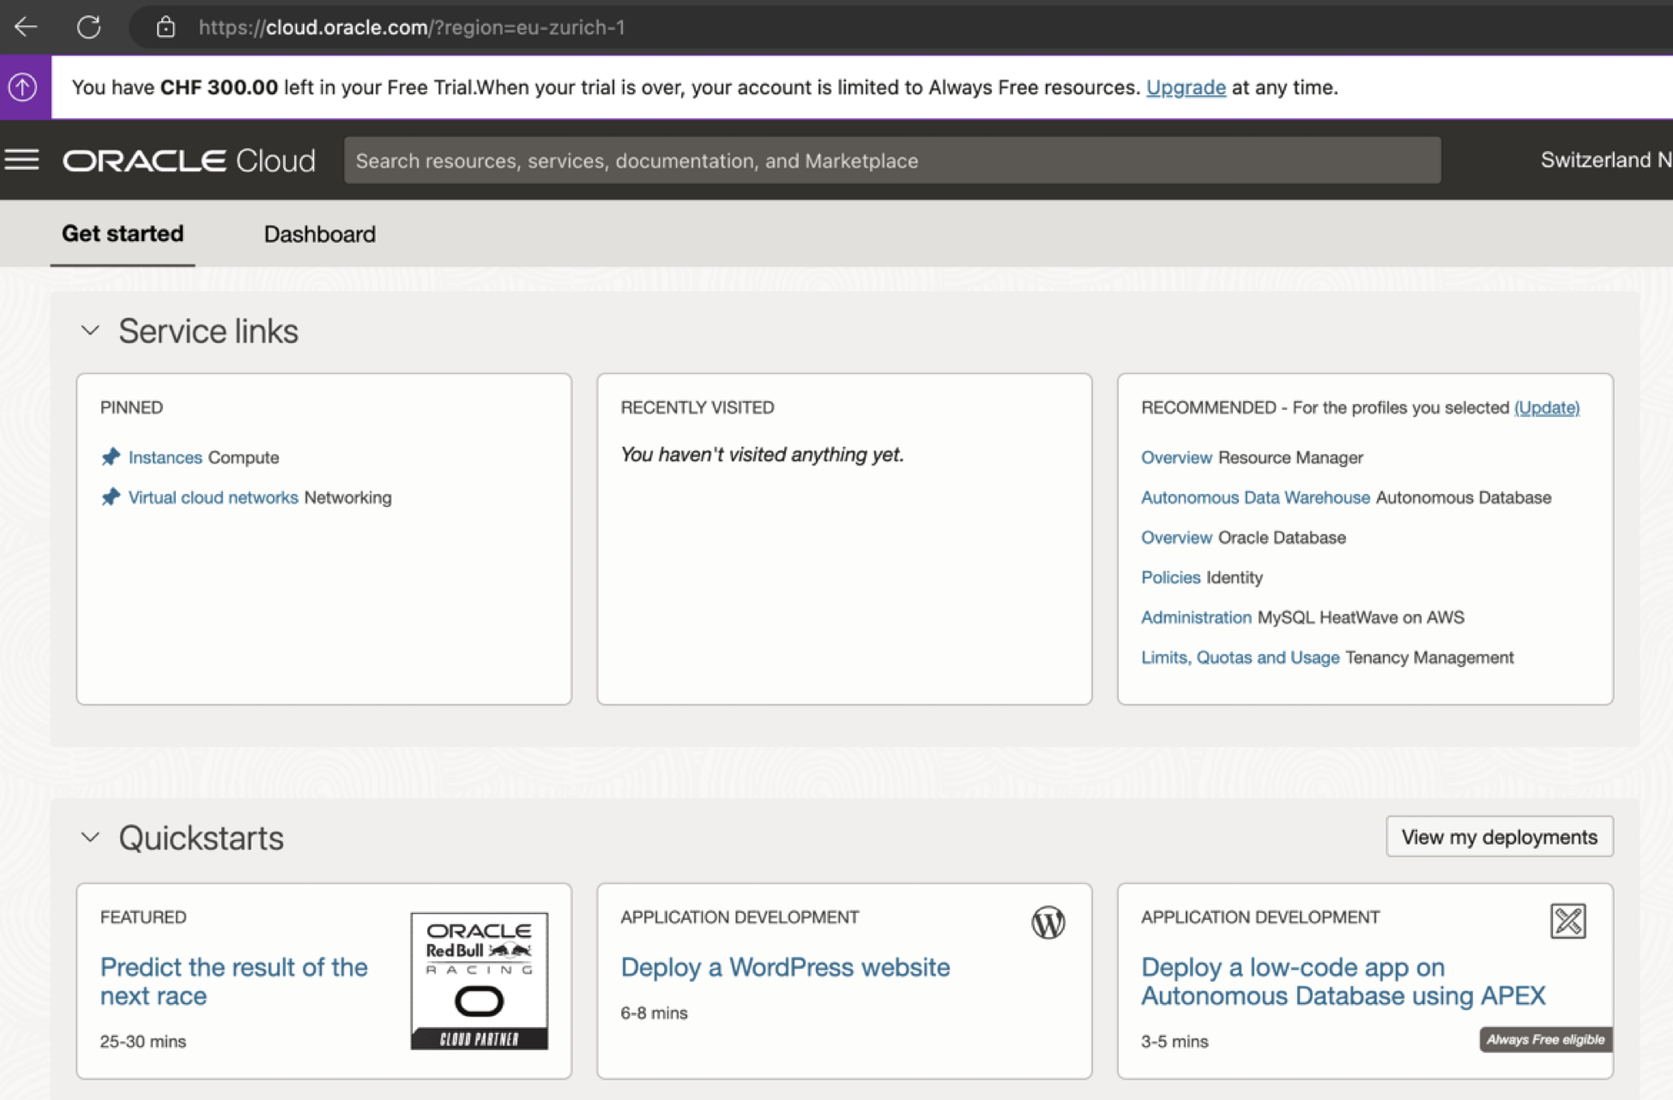
Task: Switch to the Get started tab
Action: (123, 234)
